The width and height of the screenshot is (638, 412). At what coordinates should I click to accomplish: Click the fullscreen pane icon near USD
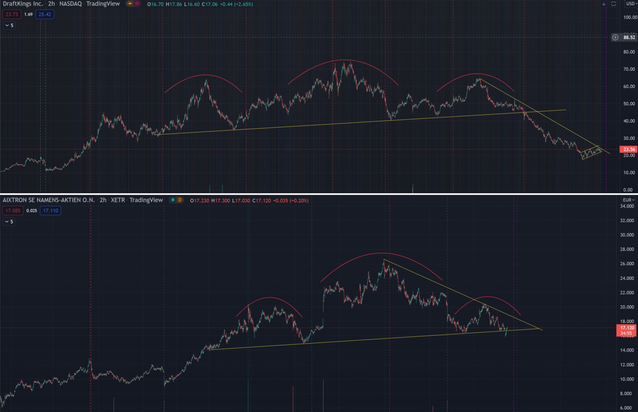[x=613, y=4]
